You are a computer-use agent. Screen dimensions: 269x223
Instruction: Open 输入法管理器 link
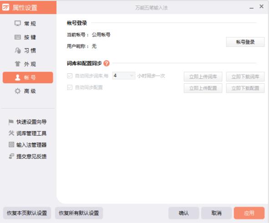click(x=31, y=145)
